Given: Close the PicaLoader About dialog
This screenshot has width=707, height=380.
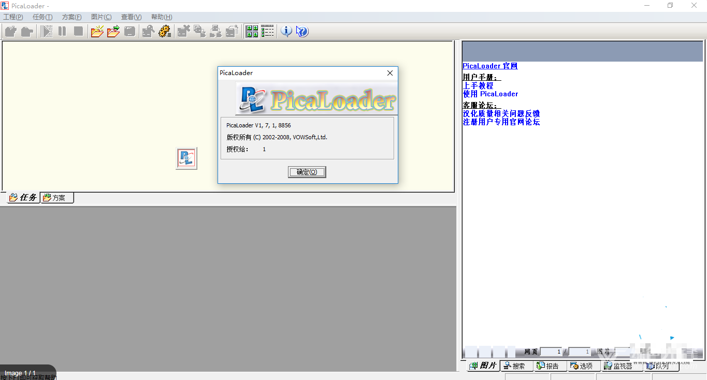Looking at the screenshot, I should (x=390, y=73).
